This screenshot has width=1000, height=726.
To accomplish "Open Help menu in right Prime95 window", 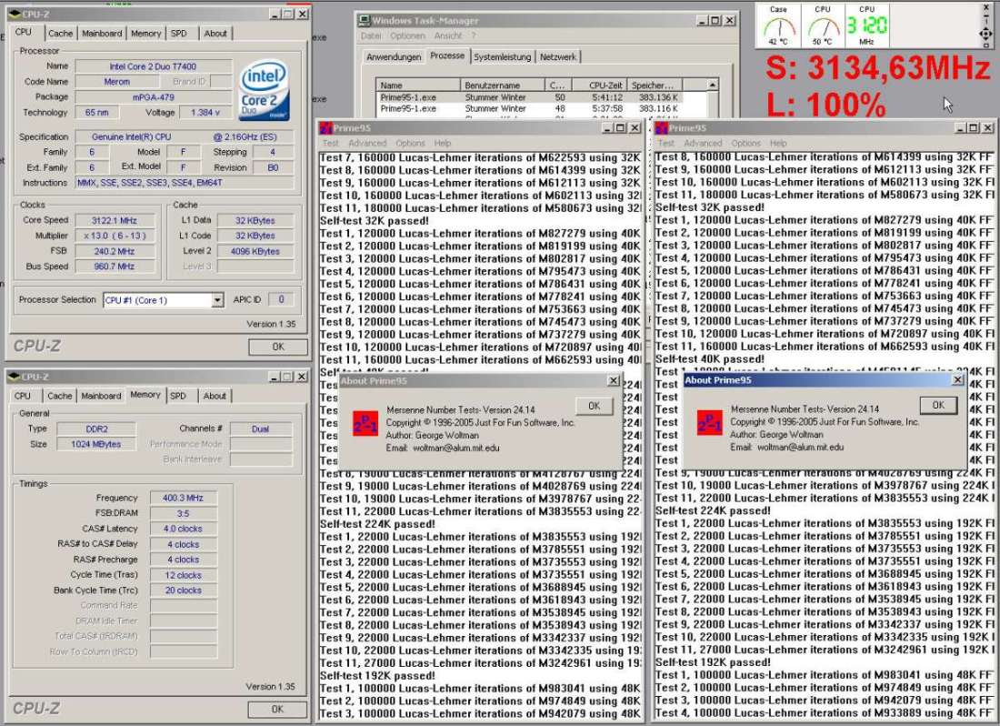I will point(778,143).
